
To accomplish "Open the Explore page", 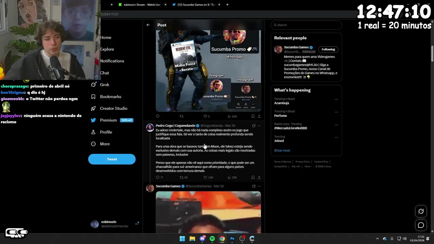I will pos(107,49).
